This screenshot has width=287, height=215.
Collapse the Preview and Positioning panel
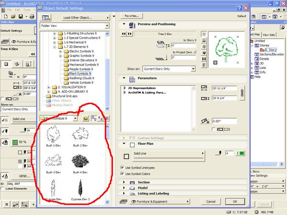(x=124, y=24)
